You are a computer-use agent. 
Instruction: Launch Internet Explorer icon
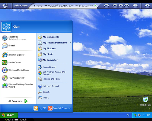(x=5, y=55)
